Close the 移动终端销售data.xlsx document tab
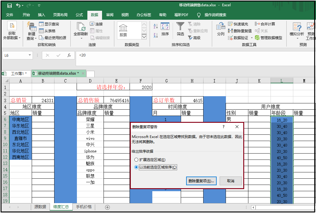 coord(83,73)
